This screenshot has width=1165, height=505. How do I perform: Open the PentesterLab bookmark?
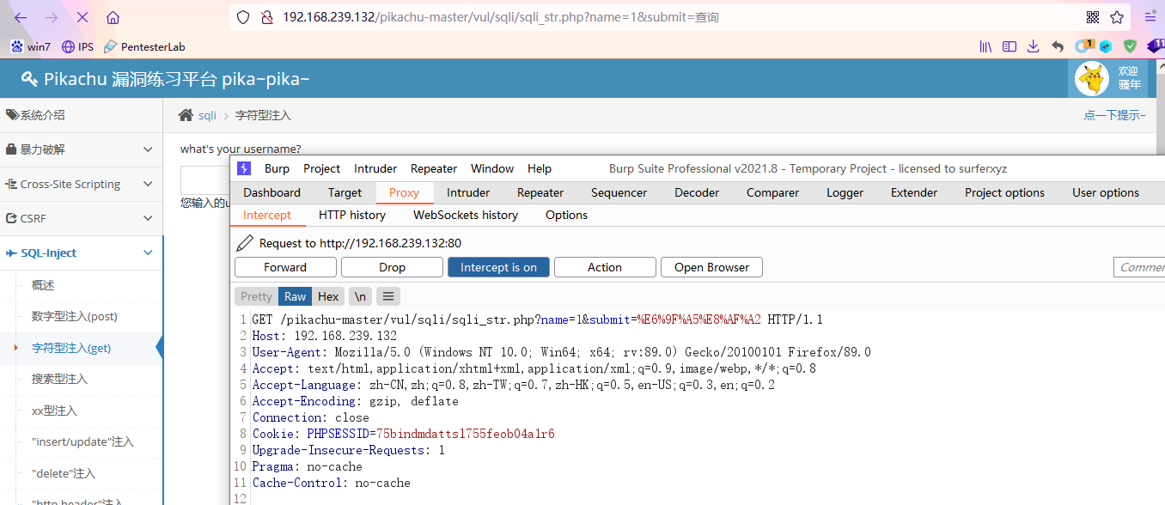pyautogui.click(x=144, y=46)
